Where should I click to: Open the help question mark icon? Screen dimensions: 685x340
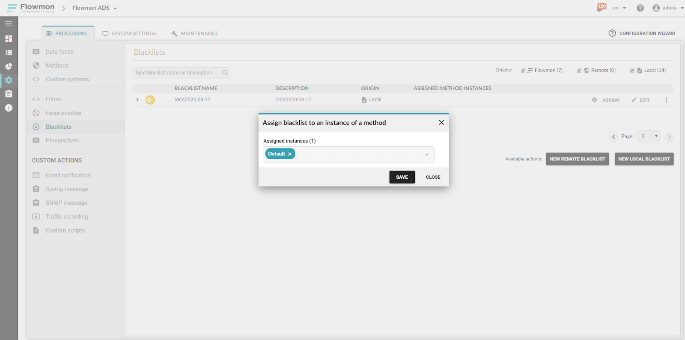point(640,8)
